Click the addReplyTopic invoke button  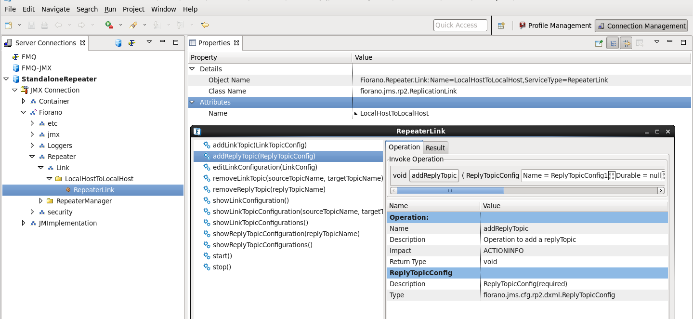tap(434, 175)
